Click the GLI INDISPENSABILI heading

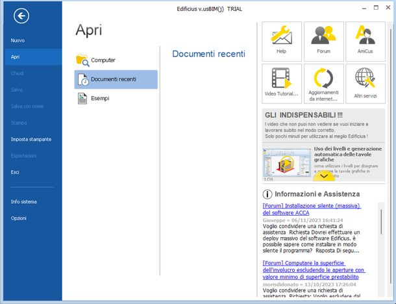click(304, 115)
